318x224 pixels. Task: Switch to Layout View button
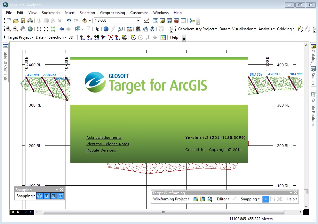point(18,212)
